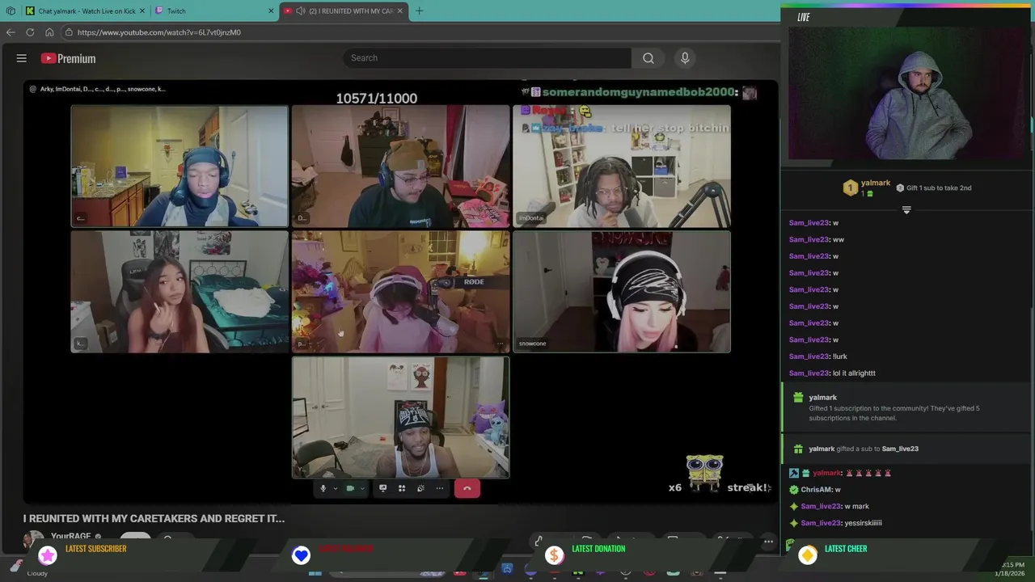The height and width of the screenshot is (582, 1035).
Task: Click the video title I REUNITED WITH MY CARETAKERS
Action: click(x=154, y=518)
